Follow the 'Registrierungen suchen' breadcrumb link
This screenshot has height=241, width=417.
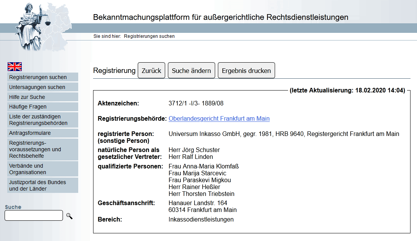[x=148, y=36]
